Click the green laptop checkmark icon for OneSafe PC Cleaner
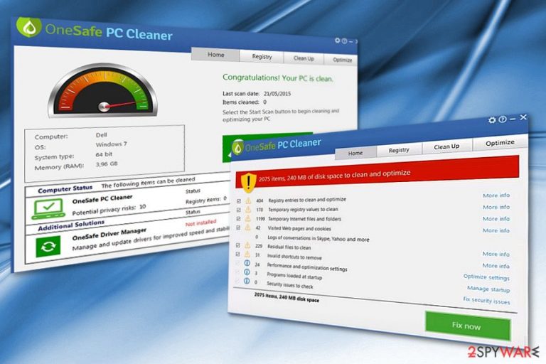The height and width of the screenshot is (364, 546). (48, 208)
